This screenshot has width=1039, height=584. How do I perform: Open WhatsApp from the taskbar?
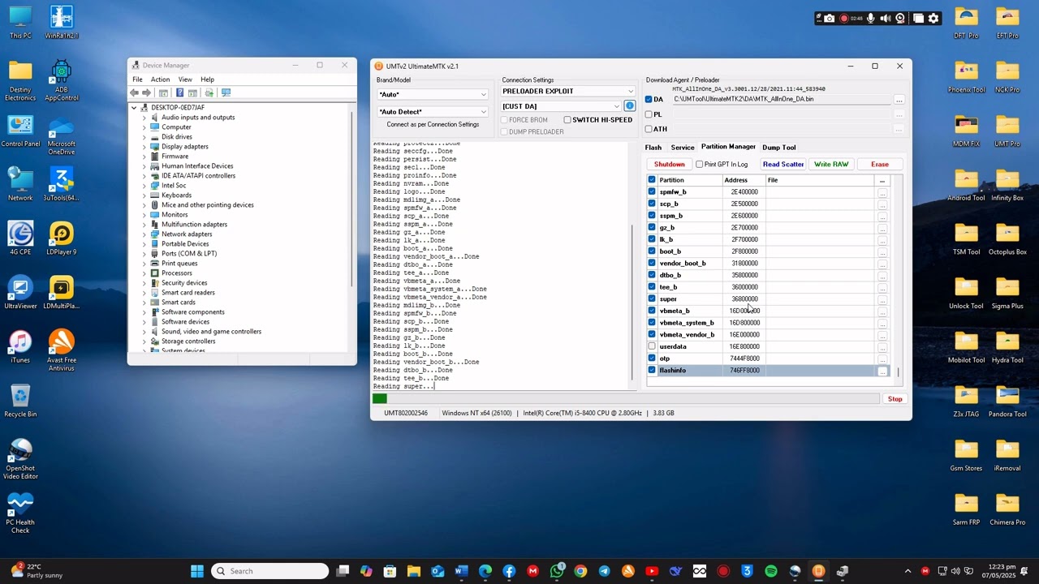point(557,571)
